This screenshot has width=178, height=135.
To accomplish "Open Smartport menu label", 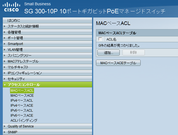I will coord(15,44).
